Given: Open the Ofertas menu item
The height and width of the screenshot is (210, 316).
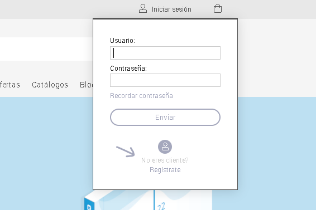Looking at the screenshot, I should click(x=10, y=85).
